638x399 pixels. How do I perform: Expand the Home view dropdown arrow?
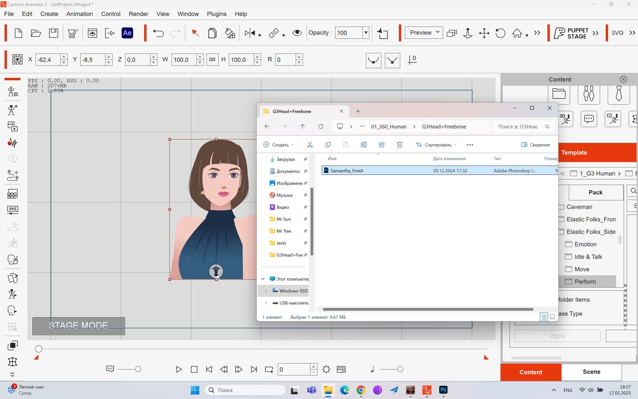(527, 35)
